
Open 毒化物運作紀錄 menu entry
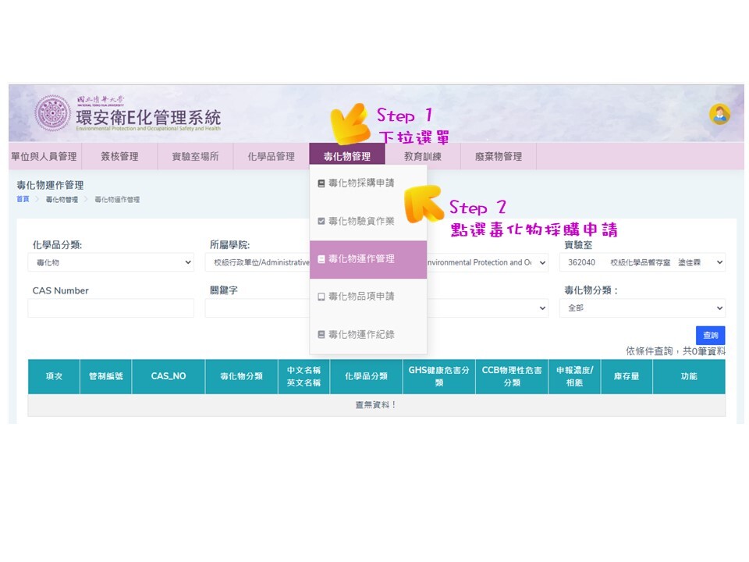click(x=360, y=335)
